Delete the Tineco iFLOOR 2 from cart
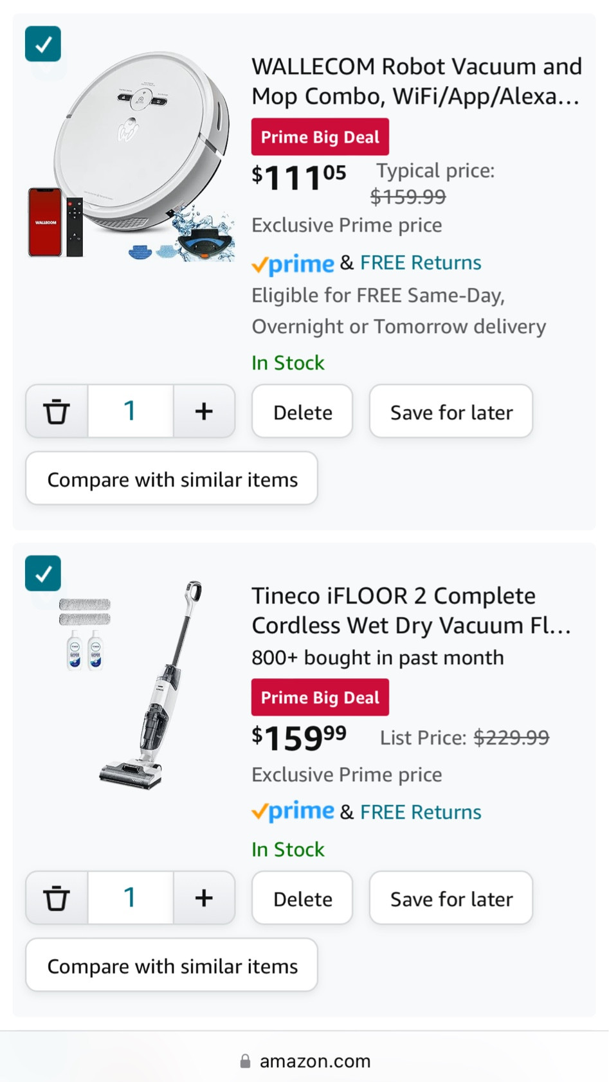609x1082 pixels. click(x=302, y=899)
